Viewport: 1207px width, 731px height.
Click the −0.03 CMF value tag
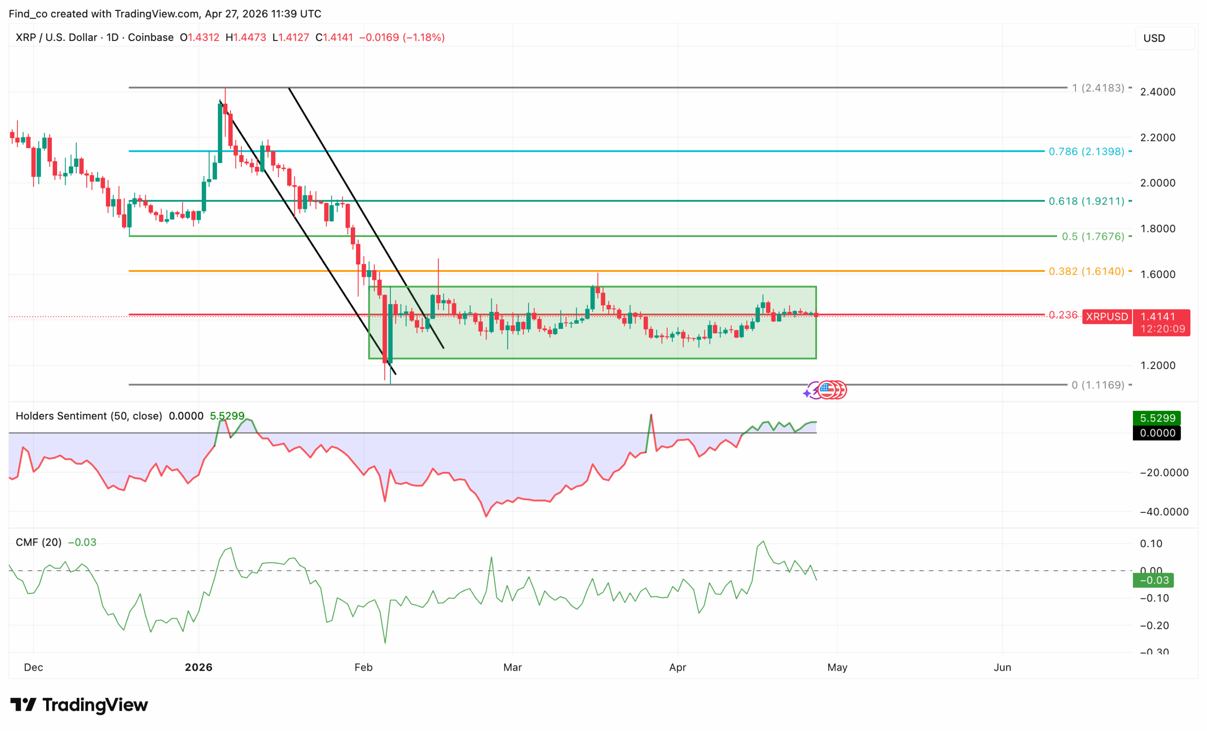click(1153, 580)
